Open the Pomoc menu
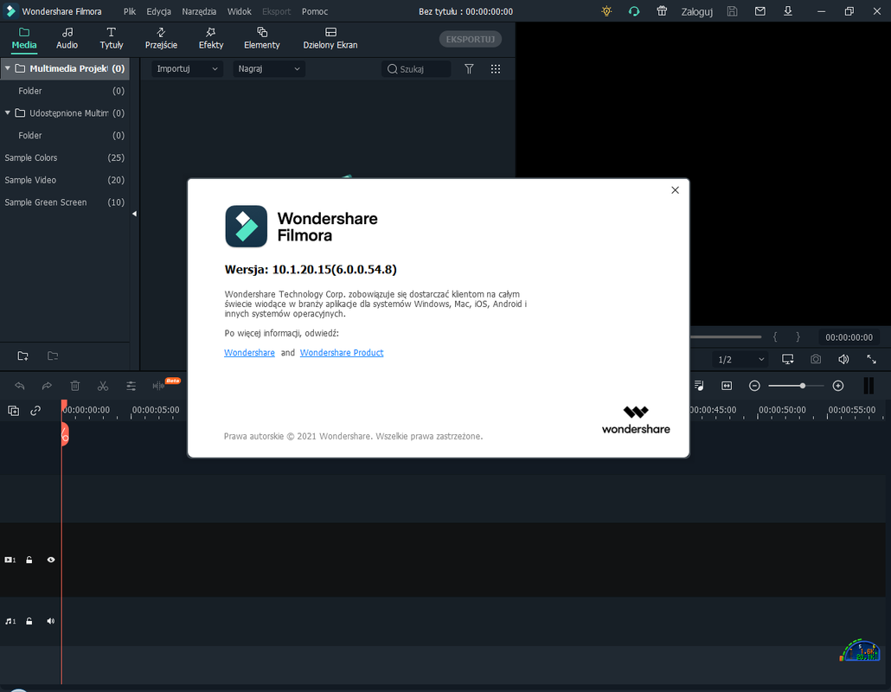This screenshot has width=891, height=692. (315, 11)
